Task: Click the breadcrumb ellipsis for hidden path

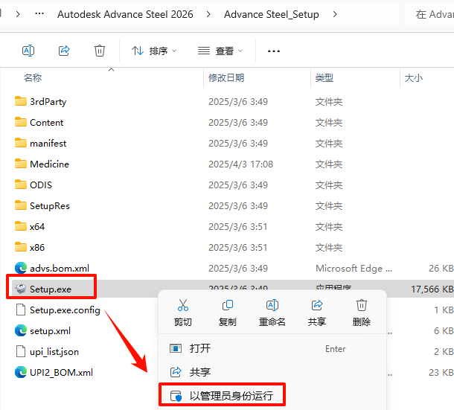Action: 39,13
